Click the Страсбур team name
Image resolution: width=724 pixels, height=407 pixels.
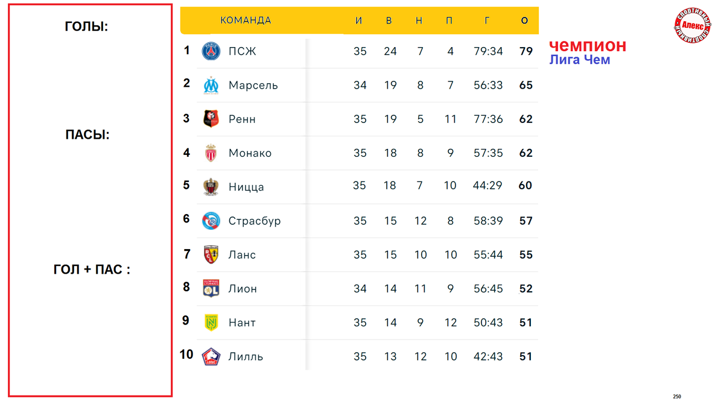255,221
